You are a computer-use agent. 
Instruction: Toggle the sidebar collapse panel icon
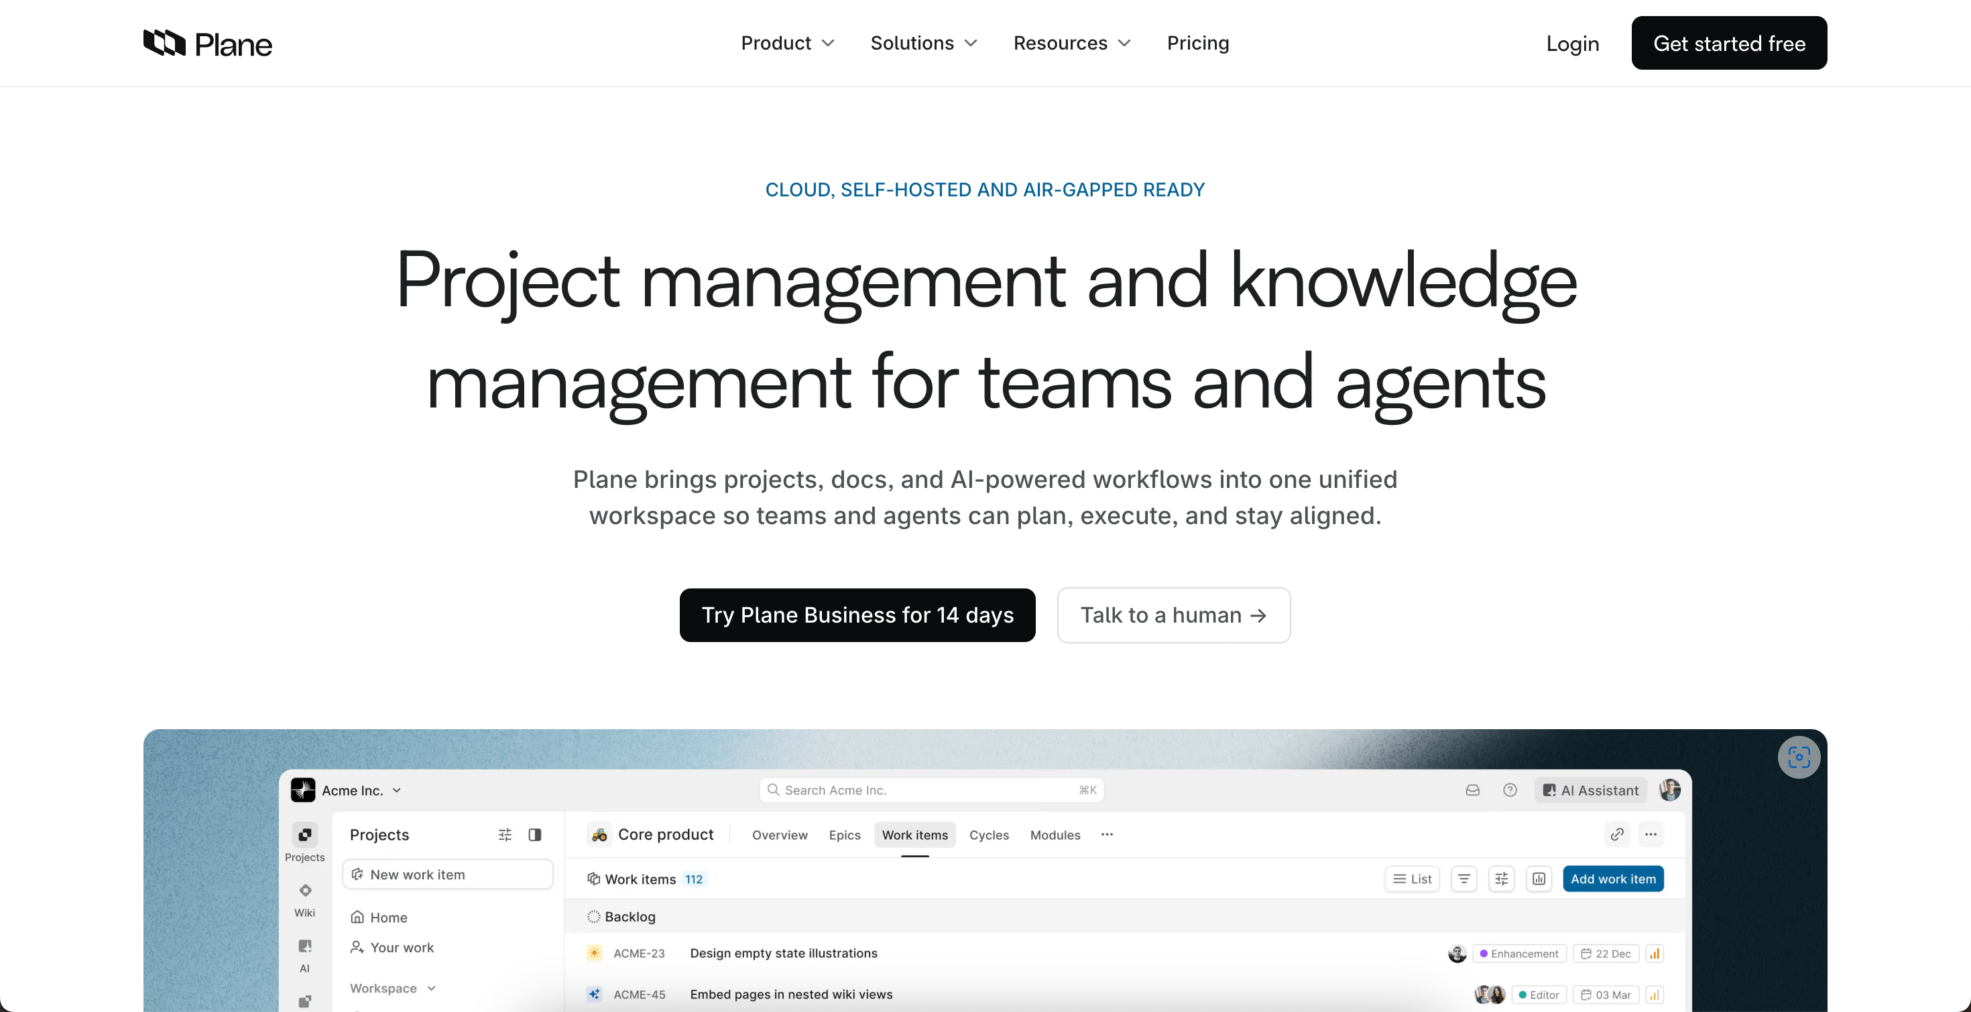pos(535,834)
